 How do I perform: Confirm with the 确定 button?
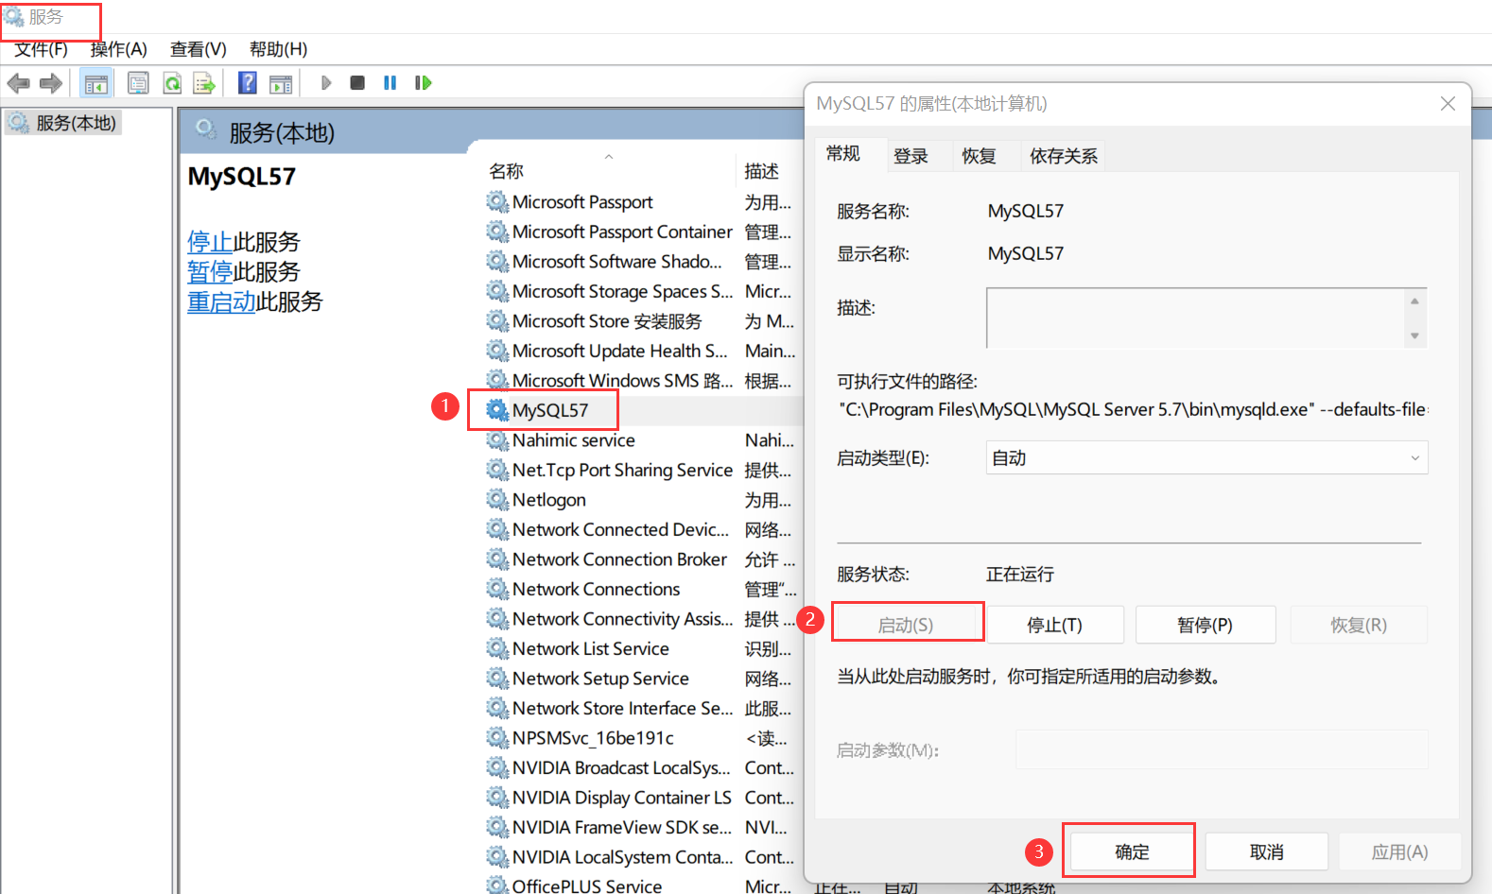[x=1132, y=851]
